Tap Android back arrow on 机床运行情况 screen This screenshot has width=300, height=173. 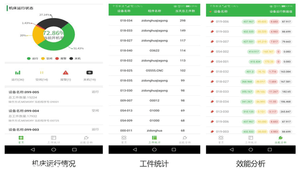pos(33,150)
